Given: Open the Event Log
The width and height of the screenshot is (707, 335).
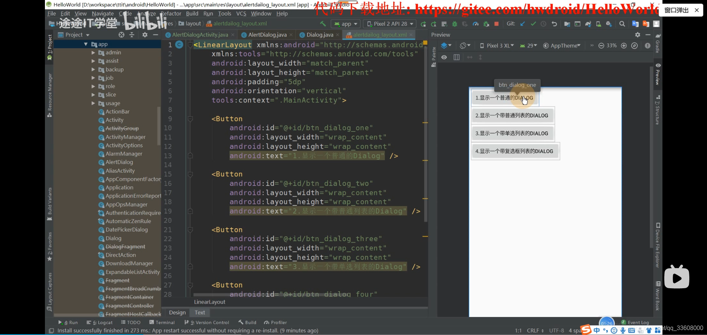Looking at the screenshot, I should (635, 322).
